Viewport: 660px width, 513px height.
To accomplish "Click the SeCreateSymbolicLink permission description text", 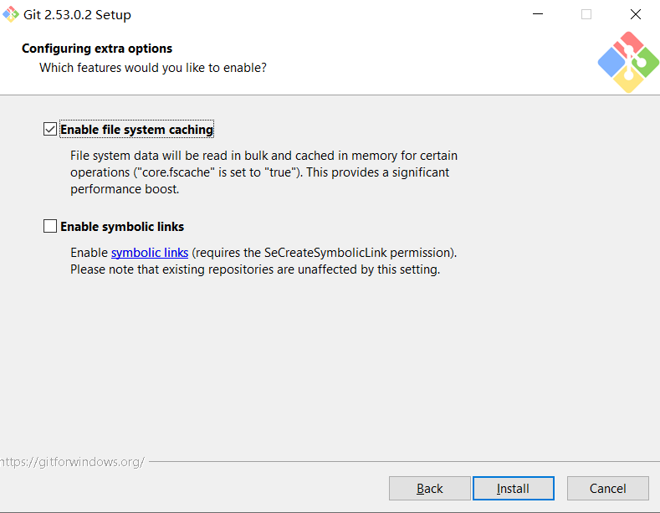I will (x=325, y=252).
